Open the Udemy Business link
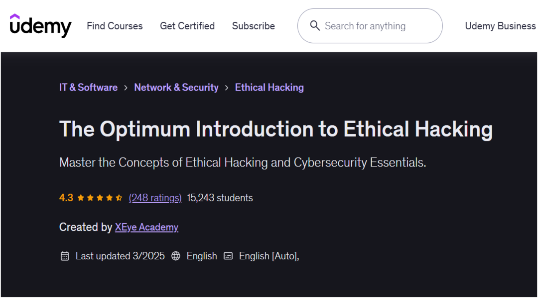Screen dimensions: 538x298 [500, 26]
